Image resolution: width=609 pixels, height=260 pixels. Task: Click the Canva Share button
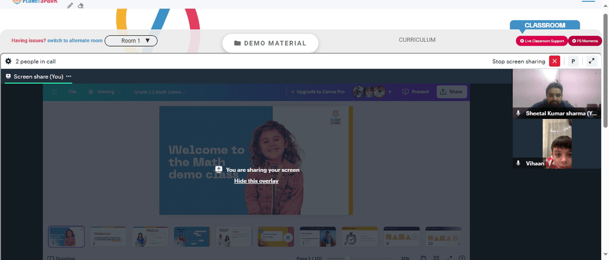pyautogui.click(x=452, y=92)
